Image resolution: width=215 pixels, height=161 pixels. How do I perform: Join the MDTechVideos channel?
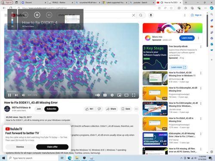coord(39,109)
